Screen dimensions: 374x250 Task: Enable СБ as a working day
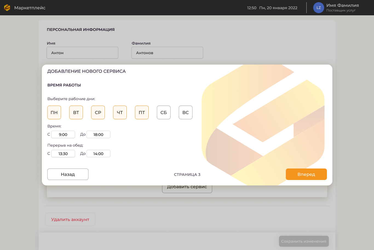[x=164, y=112]
